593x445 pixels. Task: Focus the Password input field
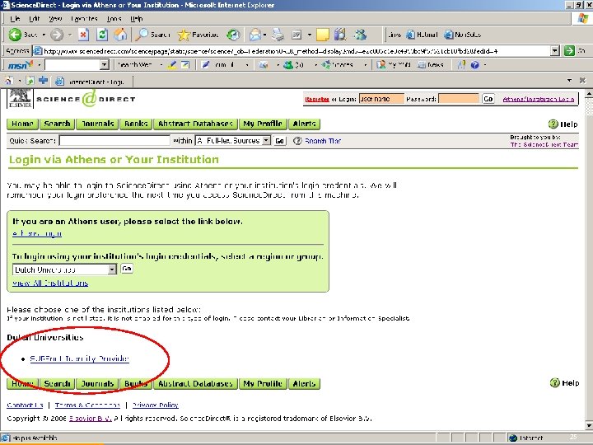(x=459, y=99)
